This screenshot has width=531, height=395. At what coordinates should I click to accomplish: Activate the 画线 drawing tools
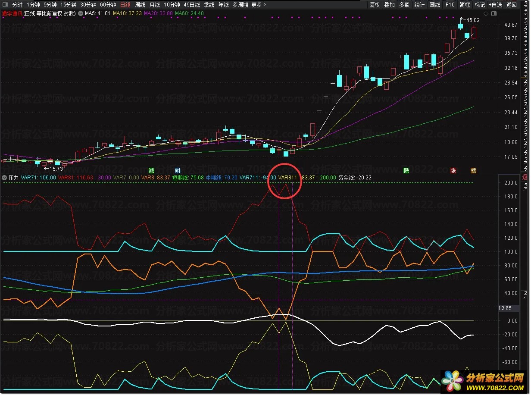click(434, 5)
